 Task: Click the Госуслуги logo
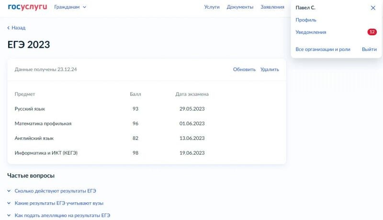[27, 7]
